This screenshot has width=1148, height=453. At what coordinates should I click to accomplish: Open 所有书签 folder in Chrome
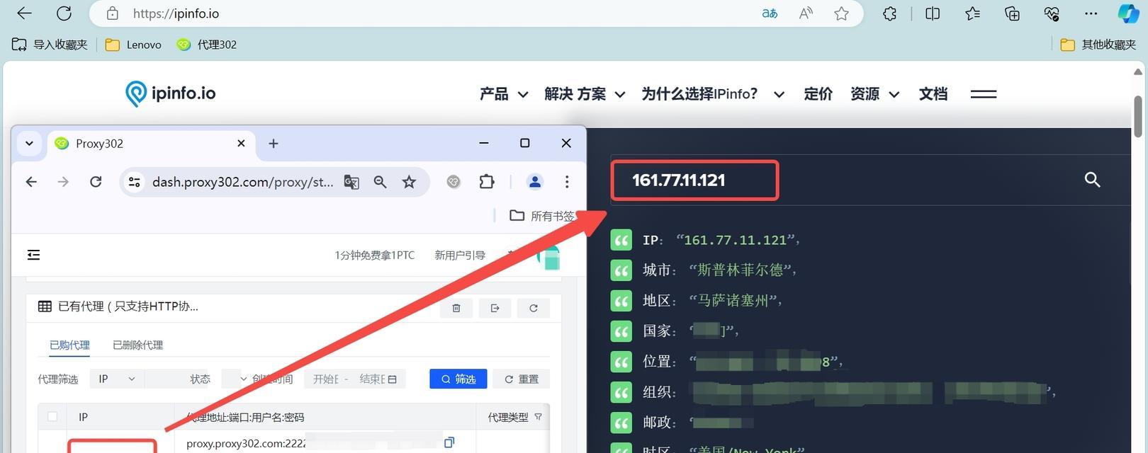tap(542, 216)
